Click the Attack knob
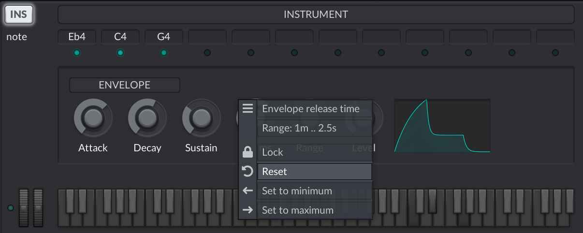This screenshot has height=233, width=583. [93, 118]
